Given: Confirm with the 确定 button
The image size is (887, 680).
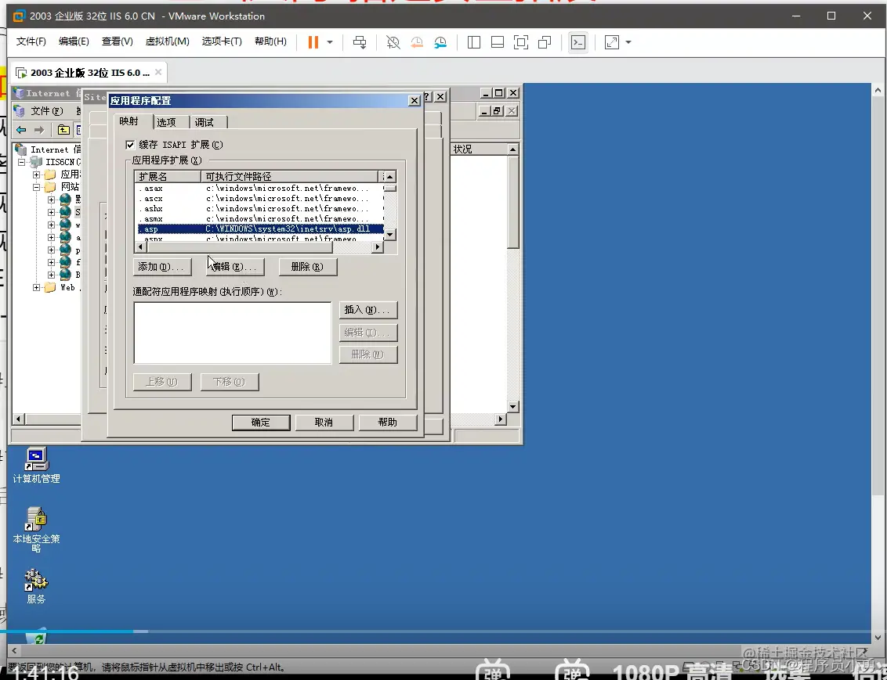Looking at the screenshot, I should click(261, 423).
